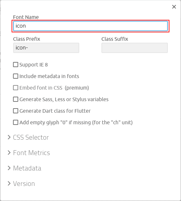Image resolution: width=181 pixels, height=201 pixels.
Task: Click the chevron arrow beside Version
Action: [9, 183]
